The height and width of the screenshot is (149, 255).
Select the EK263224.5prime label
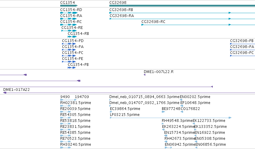178,127
